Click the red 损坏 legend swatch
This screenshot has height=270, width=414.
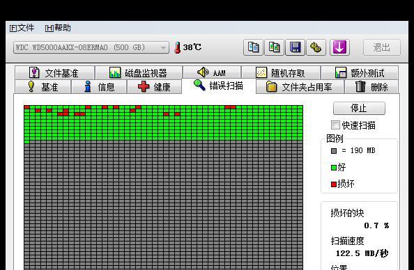pos(334,184)
